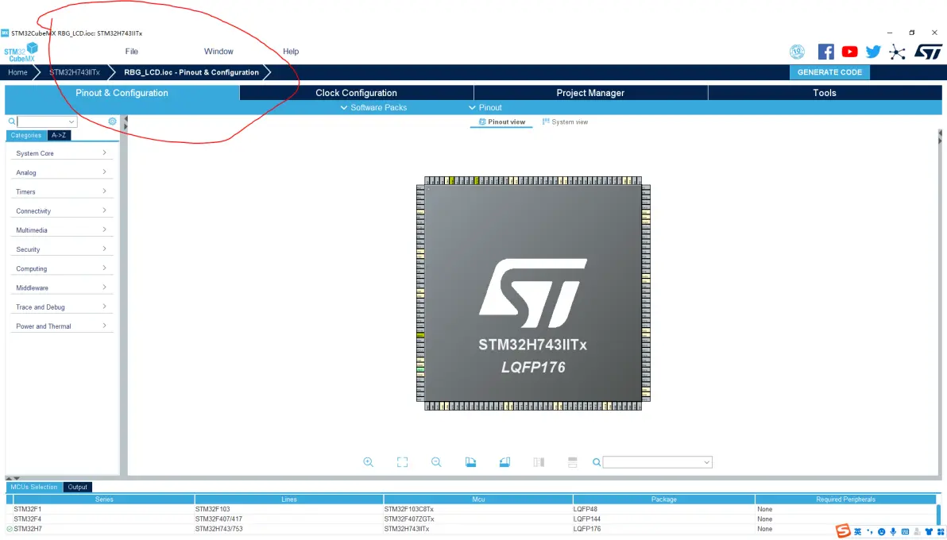The image size is (947, 540).
Task: Expand the Middleware category
Action: (62, 287)
